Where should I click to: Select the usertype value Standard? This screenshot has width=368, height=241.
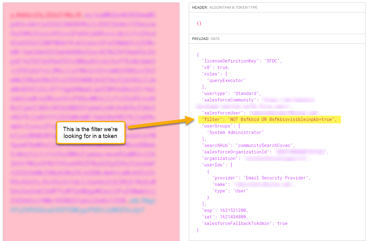(248, 93)
